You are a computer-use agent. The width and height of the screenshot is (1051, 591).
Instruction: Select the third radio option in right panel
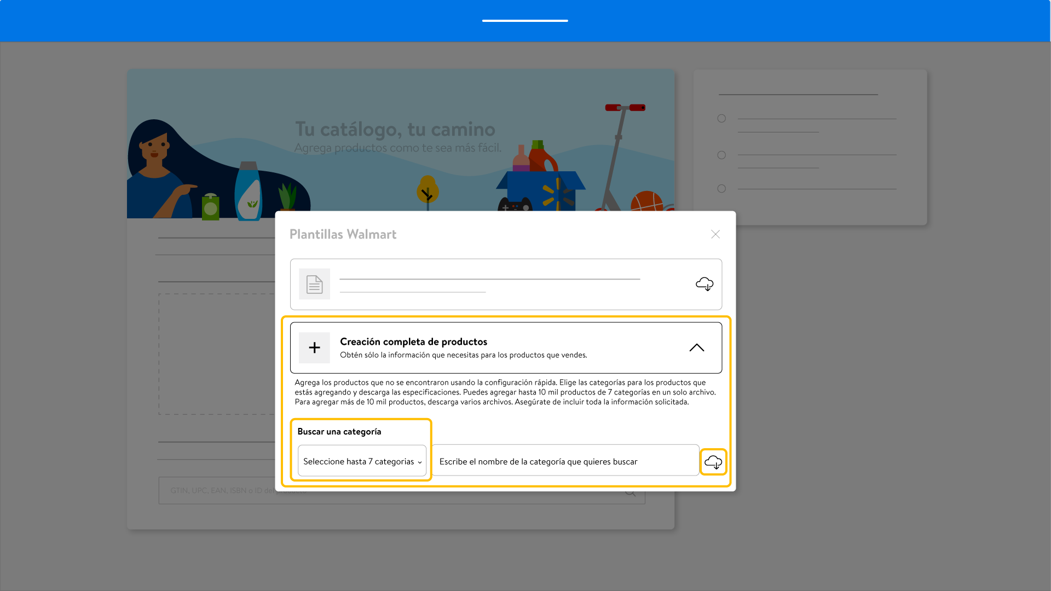click(721, 189)
